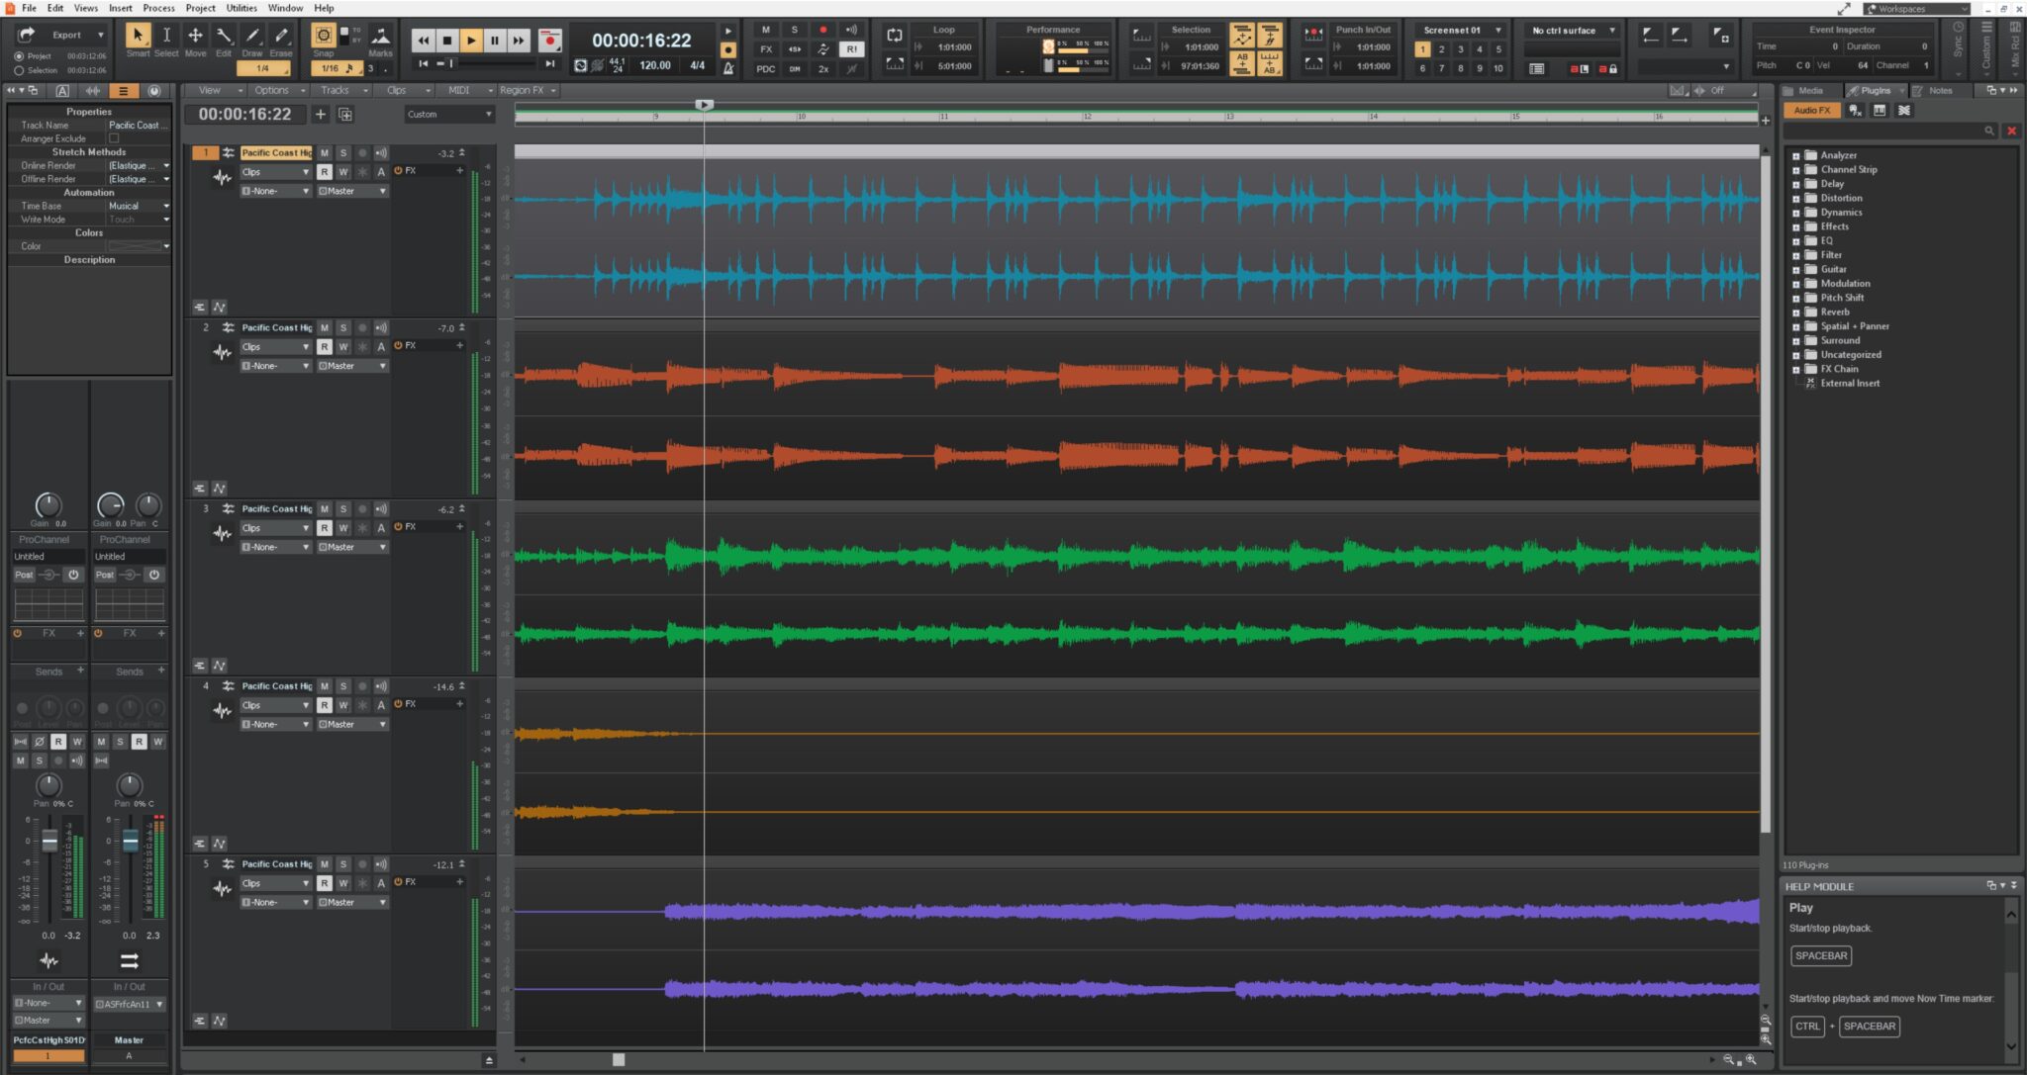Open the Utilities menu
2027x1075 pixels.
click(241, 8)
